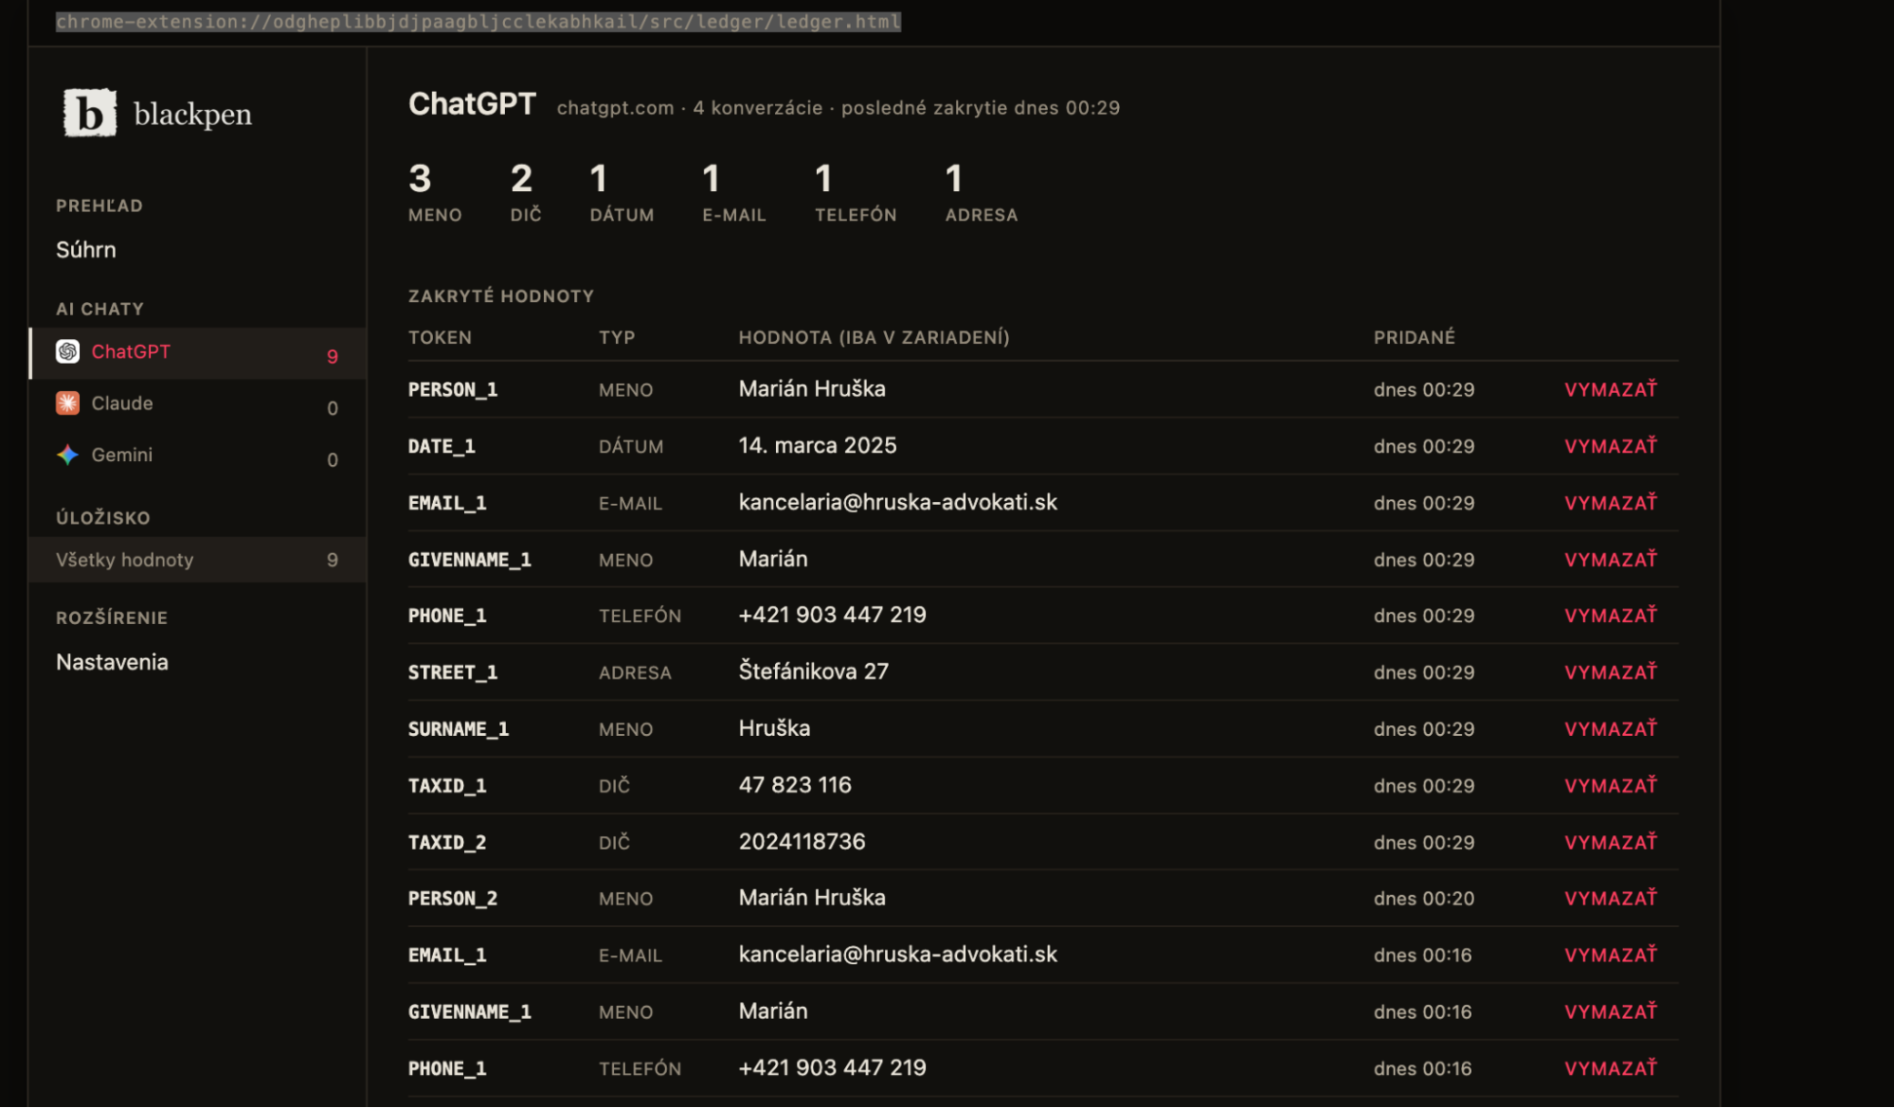Delete the PERSON_1 token with VYMAZAŤ
This screenshot has height=1108, width=1894.
point(1611,389)
